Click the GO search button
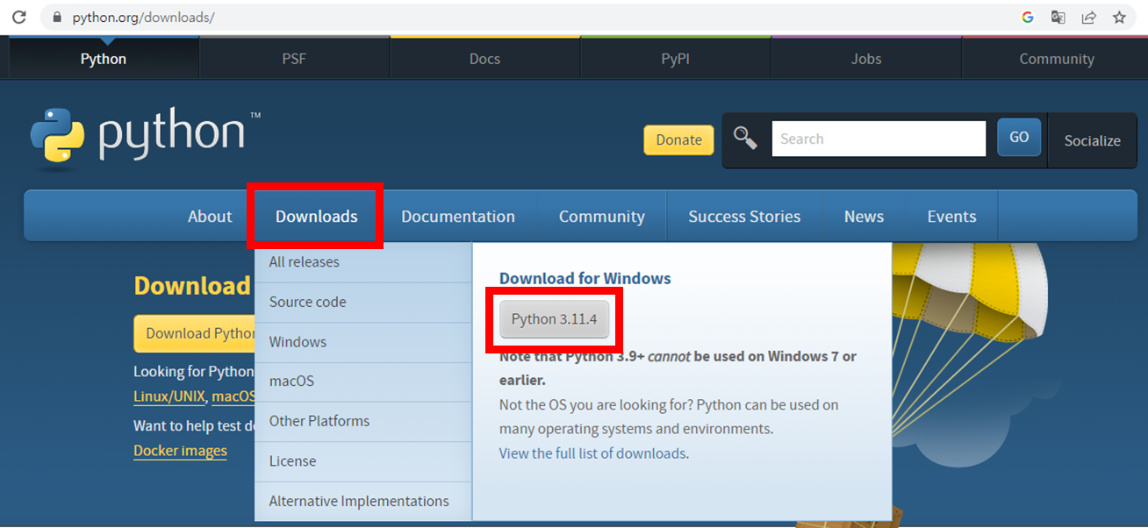This screenshot has width=1148, height=528. (1019, 138)
